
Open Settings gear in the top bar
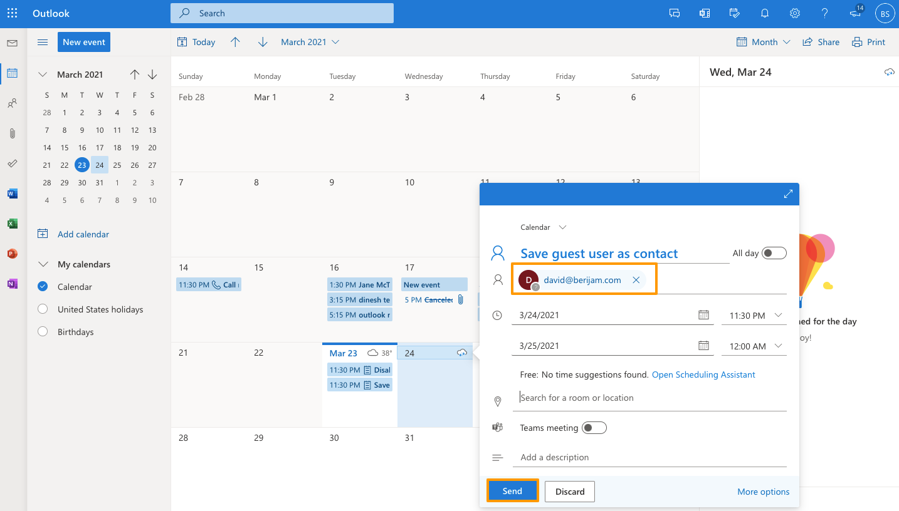click(795, 13)
